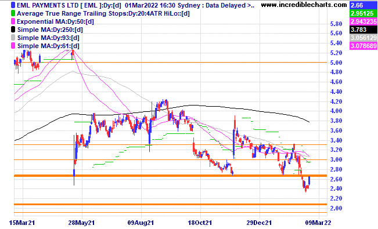Click the magenta 2.943235 value box

click(363, 21)
